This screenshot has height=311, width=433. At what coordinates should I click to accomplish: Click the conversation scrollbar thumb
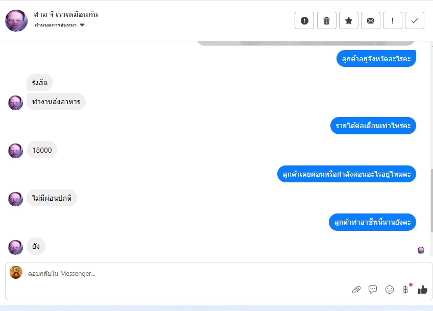pos(431,200)
